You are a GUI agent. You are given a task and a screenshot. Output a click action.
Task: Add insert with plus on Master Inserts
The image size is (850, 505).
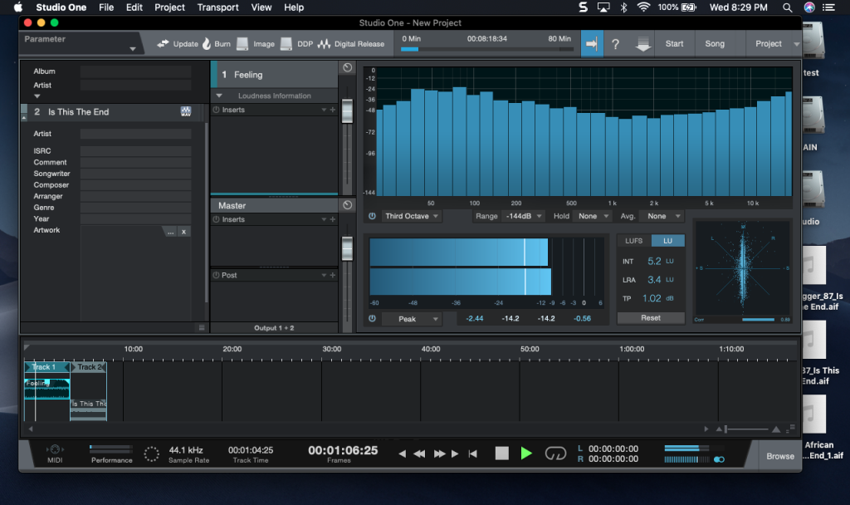(333, 219)
